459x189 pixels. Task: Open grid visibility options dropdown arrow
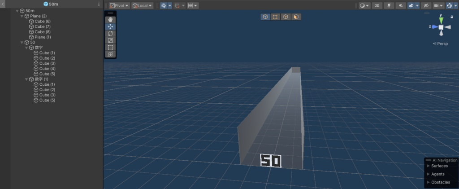[170, 5]
